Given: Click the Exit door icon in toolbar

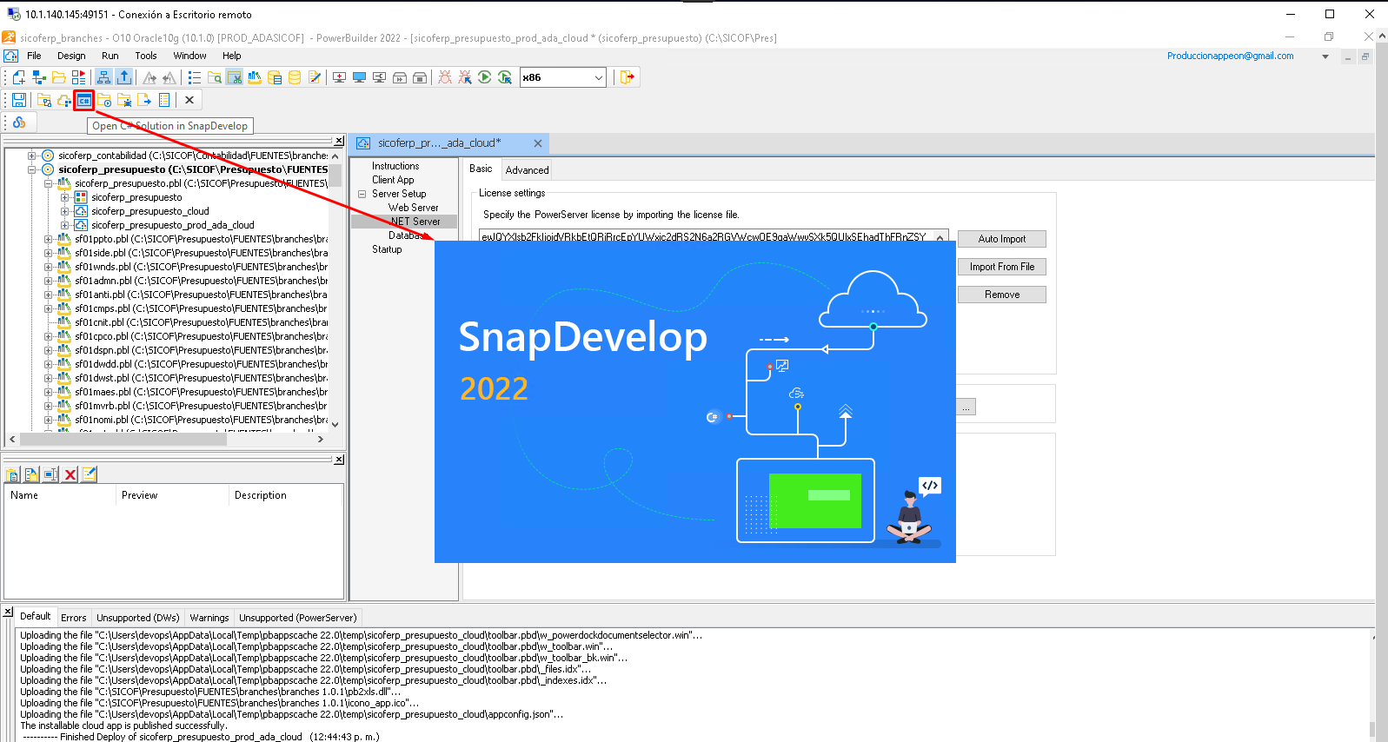Looking at the screenshot, I should pos(627,77).
